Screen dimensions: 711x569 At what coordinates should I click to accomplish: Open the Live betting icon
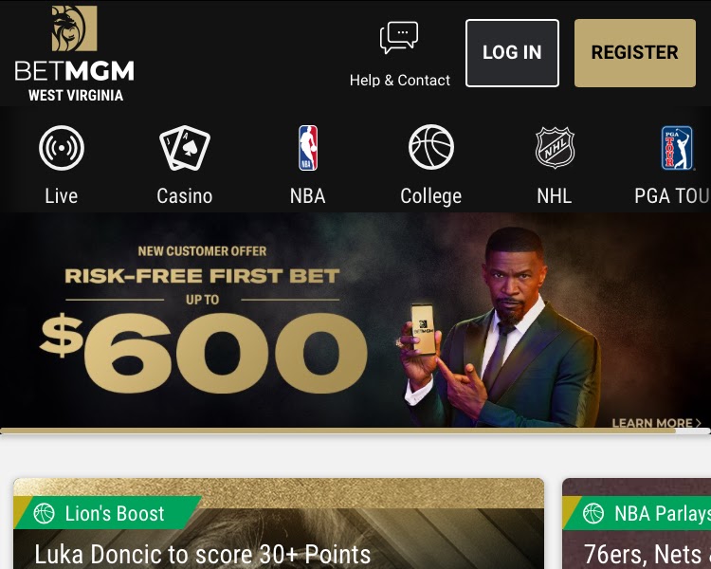click(x=62, y=148)
